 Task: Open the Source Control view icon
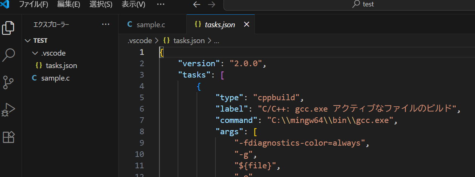tap(8, 82)
